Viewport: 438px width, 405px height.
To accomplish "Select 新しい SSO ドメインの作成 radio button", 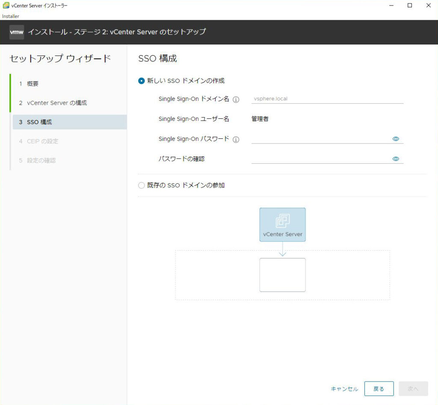I will pos(141,81).
